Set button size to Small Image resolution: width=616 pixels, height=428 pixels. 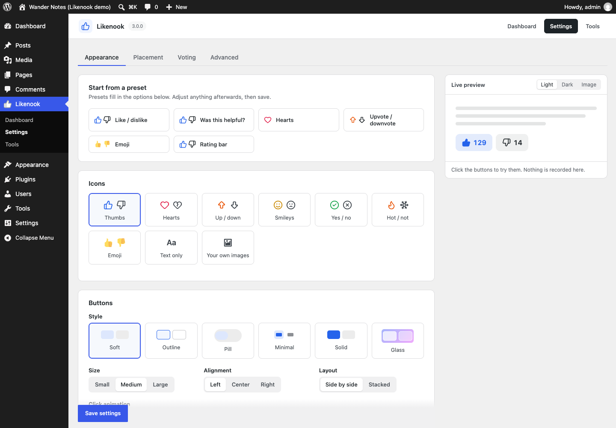point(102,384)
